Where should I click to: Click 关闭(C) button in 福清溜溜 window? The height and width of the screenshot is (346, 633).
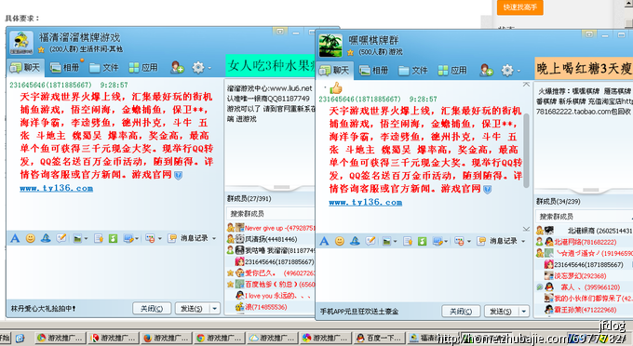click(x=152, y=309)
